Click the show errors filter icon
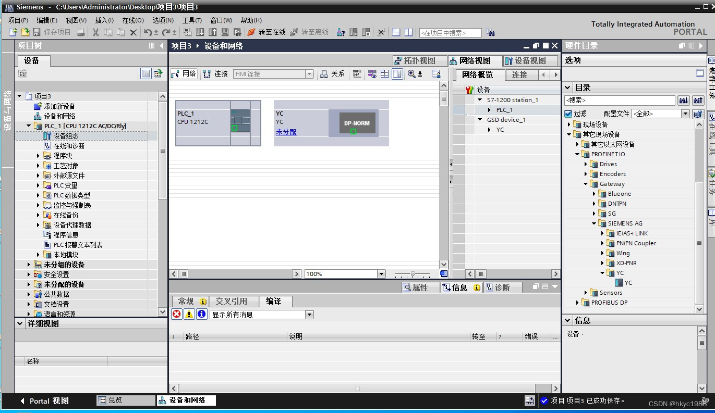This screenshot has width=715, height=413. click(x=177, y=314)
